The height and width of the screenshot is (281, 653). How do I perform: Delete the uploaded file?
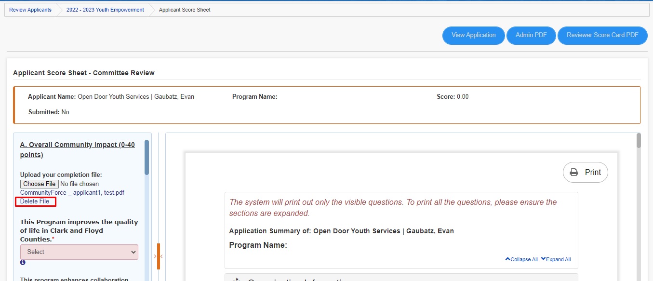35,201
